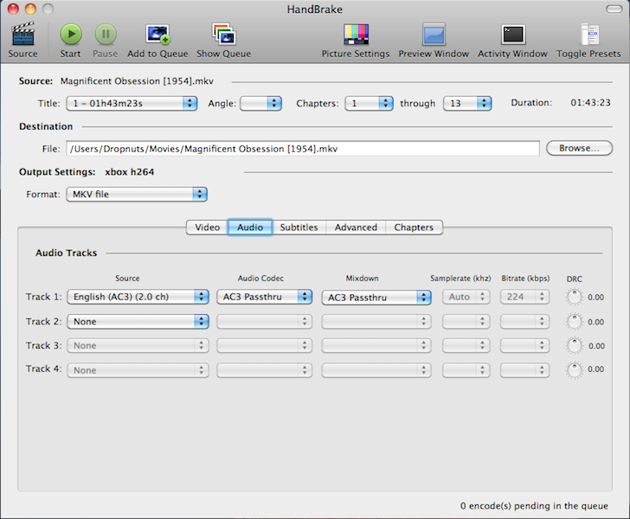Image resolution: width=630 pixels, height=519 pixels.
Task: Click Track 1 DRC value 0.00
Action: 596,298
